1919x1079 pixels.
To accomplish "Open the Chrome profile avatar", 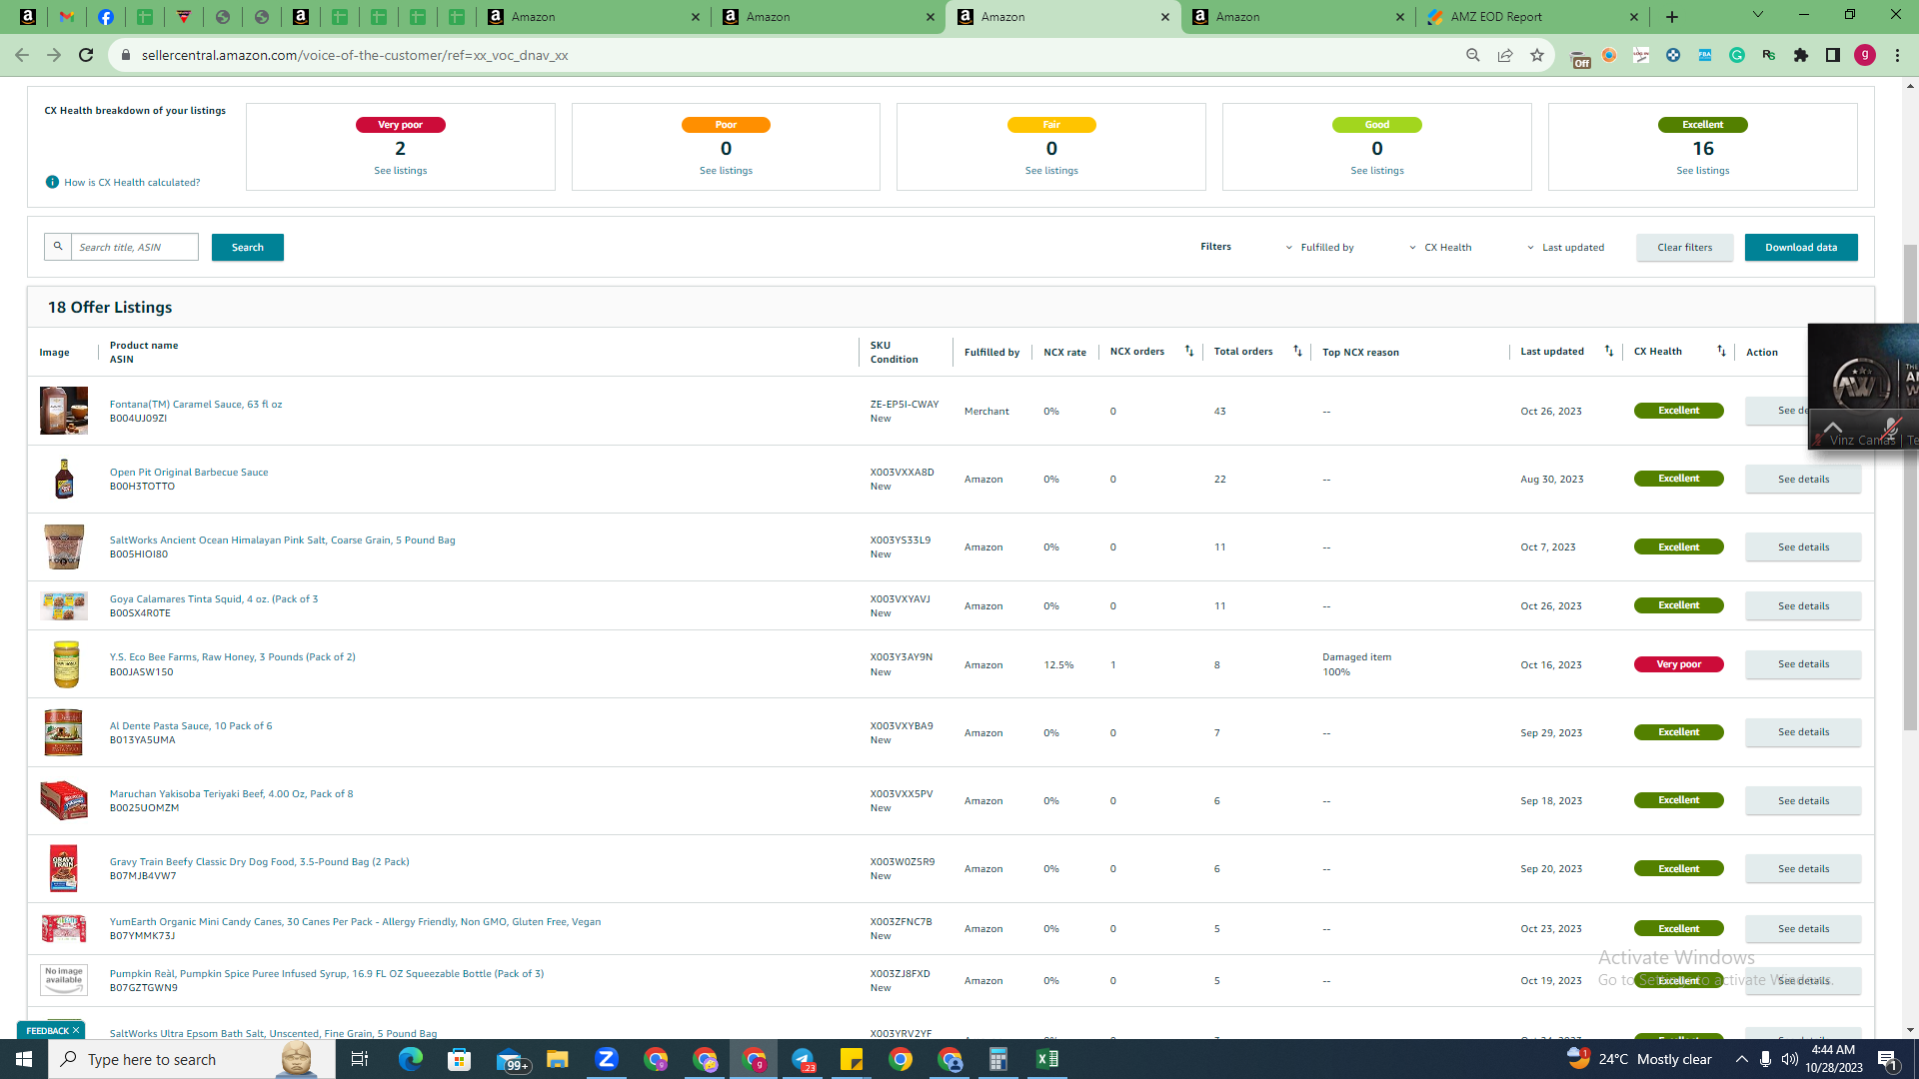I will [1865, 55].
